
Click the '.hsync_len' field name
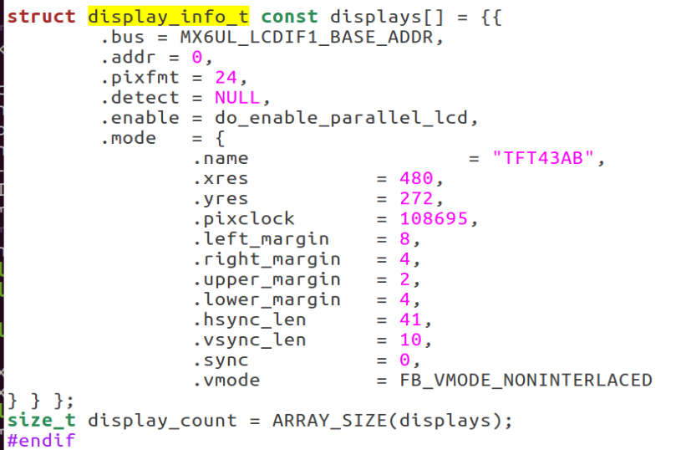249,320
